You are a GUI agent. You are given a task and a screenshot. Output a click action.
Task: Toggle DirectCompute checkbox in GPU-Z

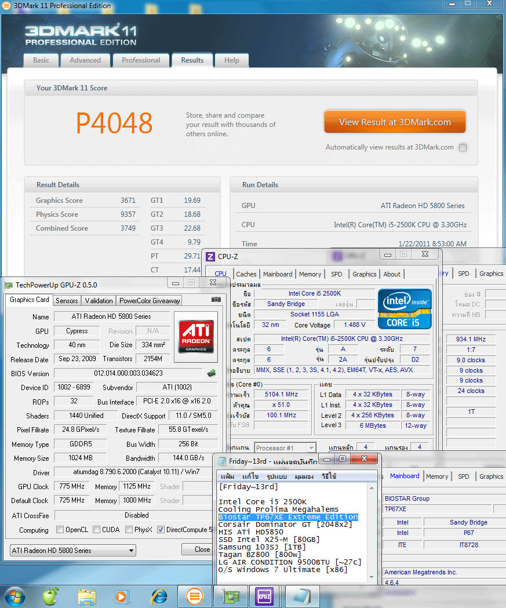pos(161,529)
